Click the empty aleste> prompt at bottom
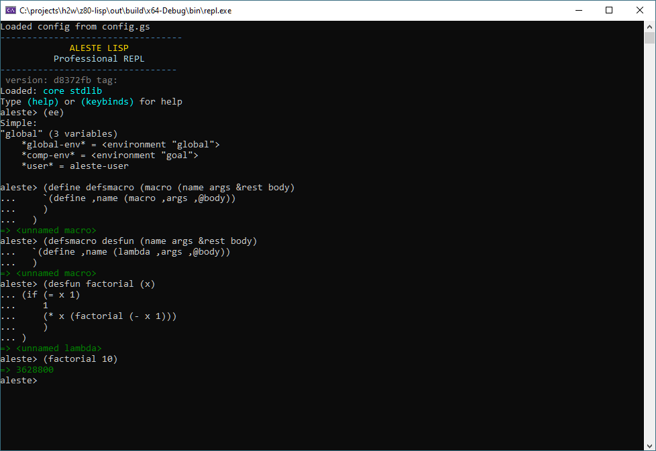Viewport: 656px width, 451px height. tap(19, 381)
